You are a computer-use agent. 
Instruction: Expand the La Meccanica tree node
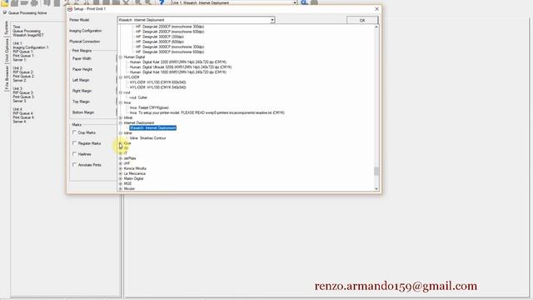[120, 173]
